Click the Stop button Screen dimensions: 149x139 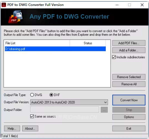pos(129,110)
